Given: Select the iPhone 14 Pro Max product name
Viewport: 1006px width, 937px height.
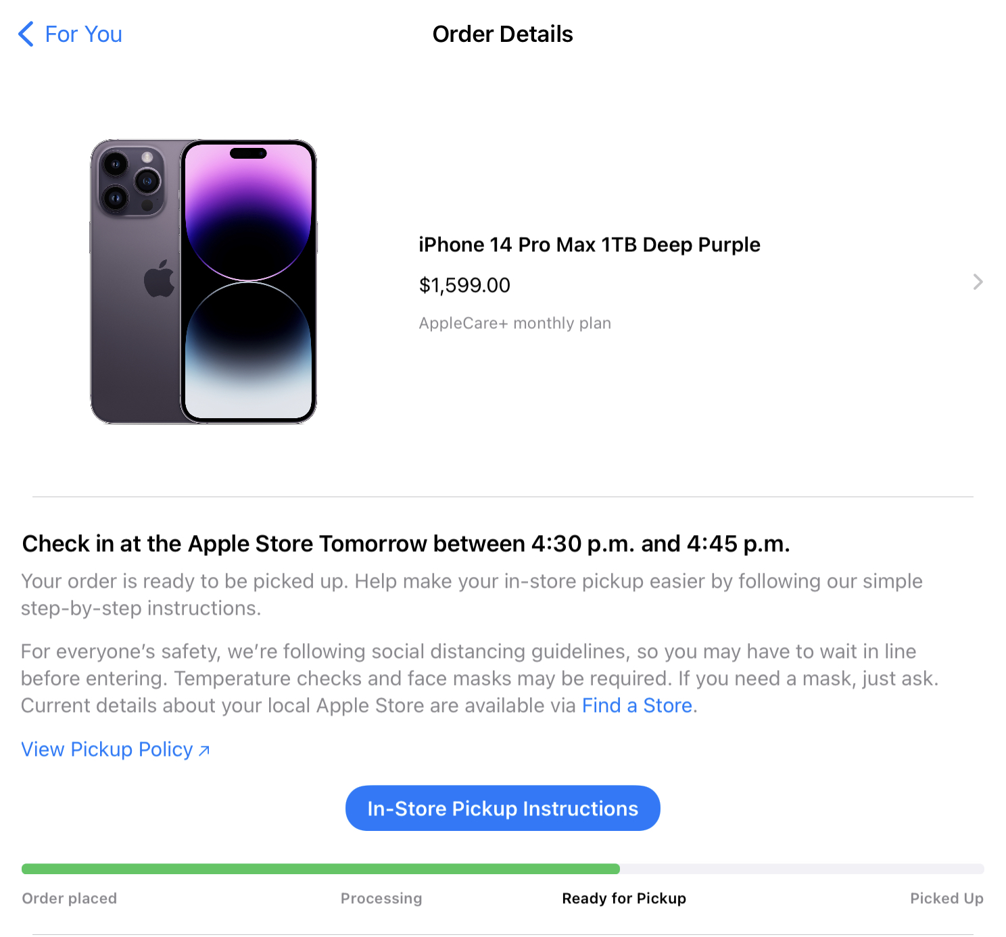Looking at the screenshot, I should point(589,245).
